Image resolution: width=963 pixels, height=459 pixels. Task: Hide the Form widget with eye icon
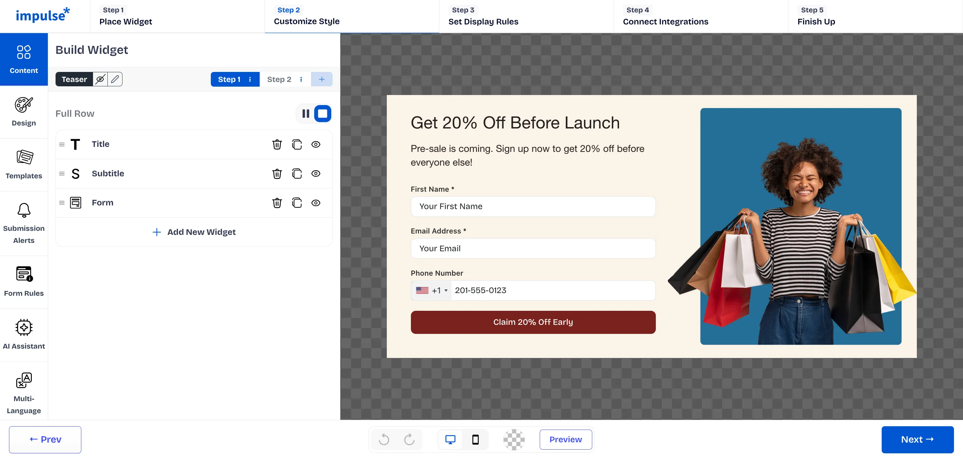coord(316,203)
